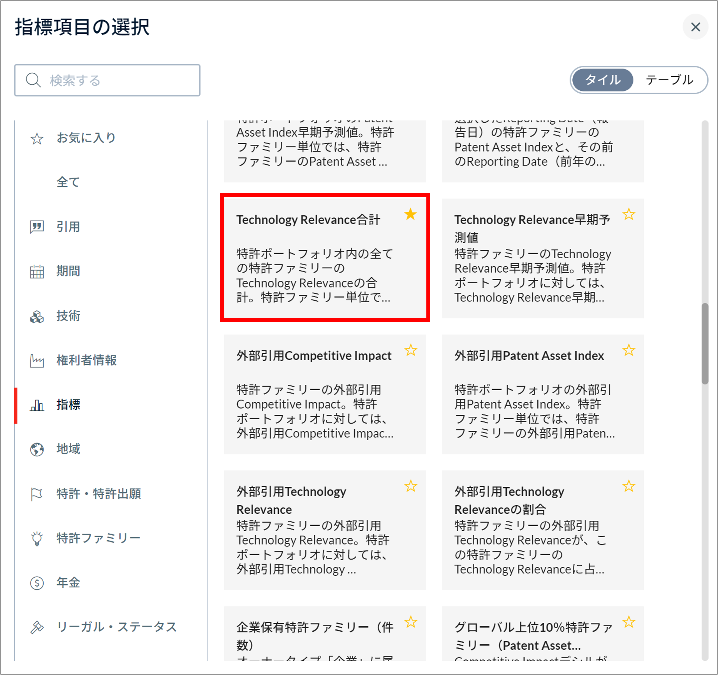Click the cubes icon for 技術
This screenshot has height=675, width=718.
point(37,316)
